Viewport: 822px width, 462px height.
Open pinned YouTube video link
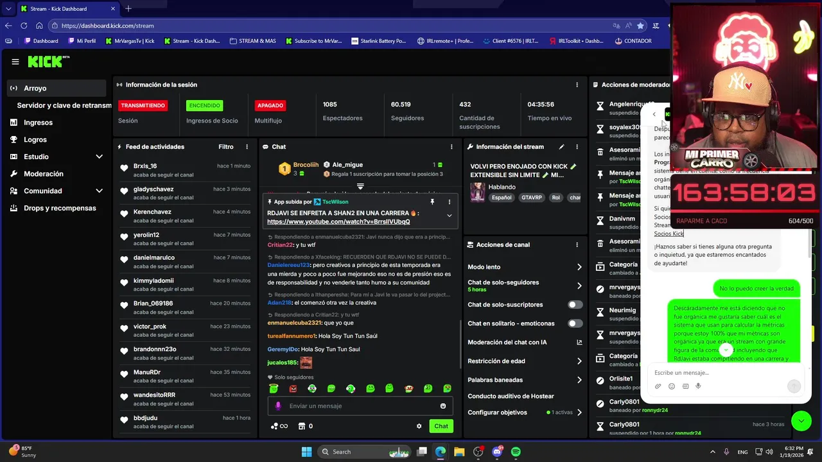338,222
